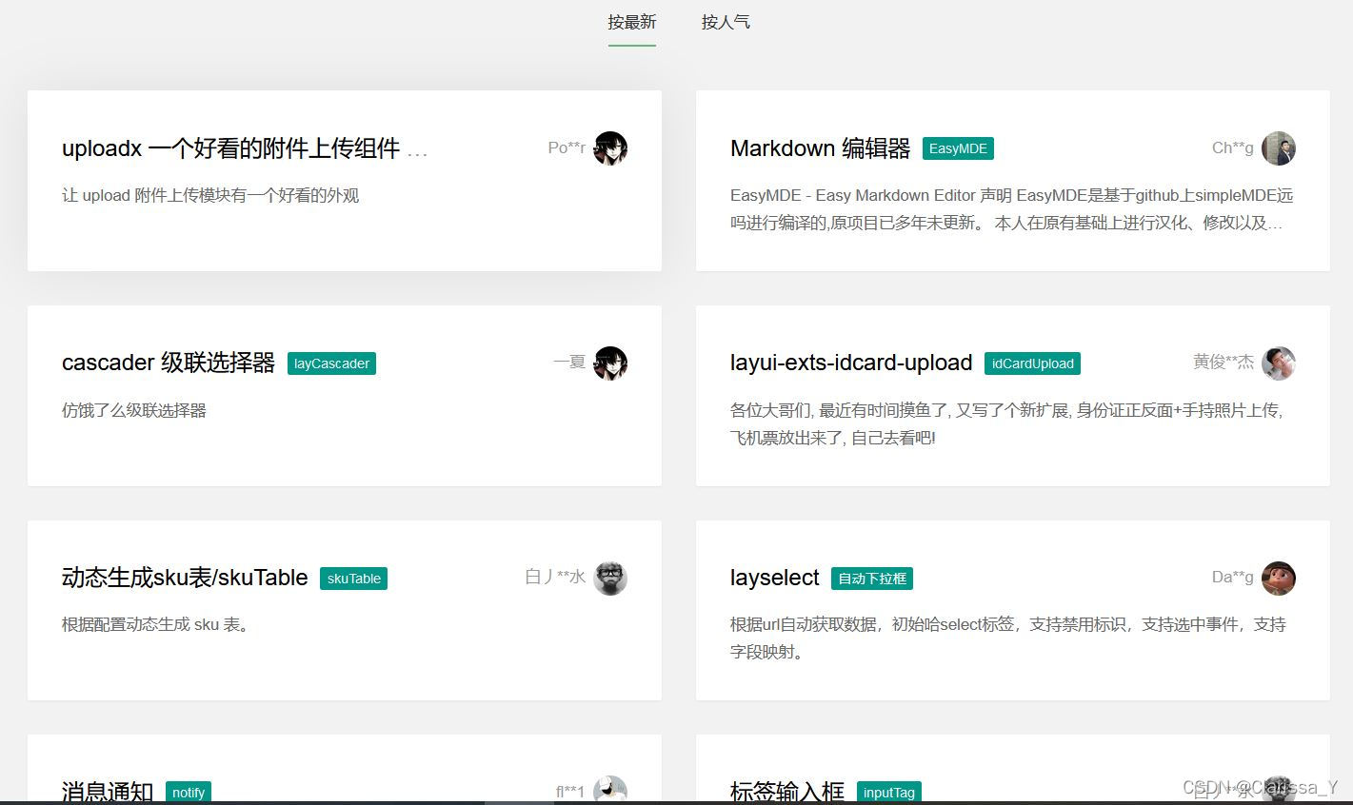The height and width of the screenshot is (805, 1353).
Task: Click the inputTag tag badge
Action: pos(888,792)
